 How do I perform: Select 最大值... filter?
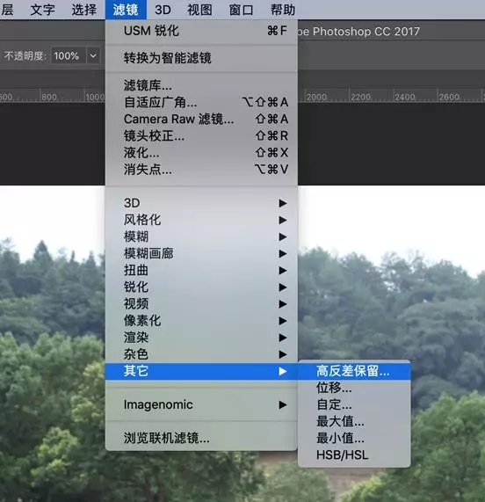coord(354,421)
